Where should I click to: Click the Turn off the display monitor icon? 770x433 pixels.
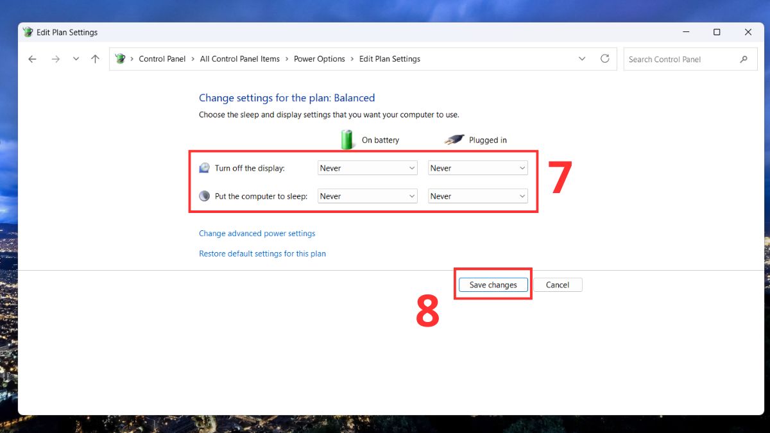pos(204,168)
